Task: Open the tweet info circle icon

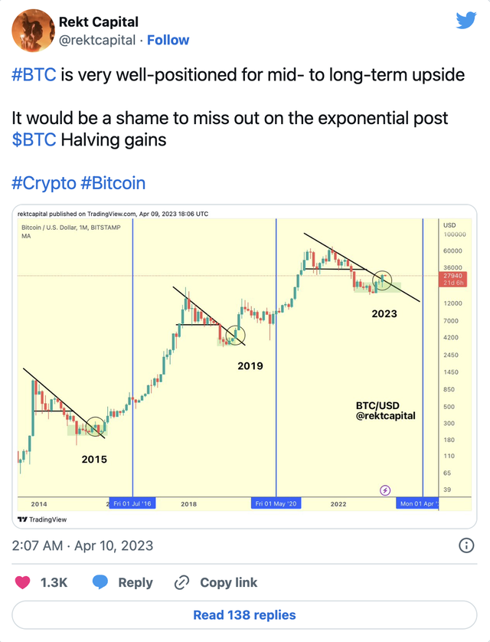Action: tap(465, 545)
